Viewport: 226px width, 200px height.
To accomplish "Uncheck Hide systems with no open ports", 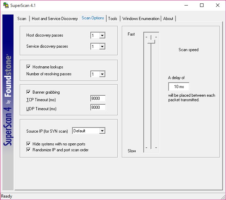I will pyautogui.click(x=28, y=144).
